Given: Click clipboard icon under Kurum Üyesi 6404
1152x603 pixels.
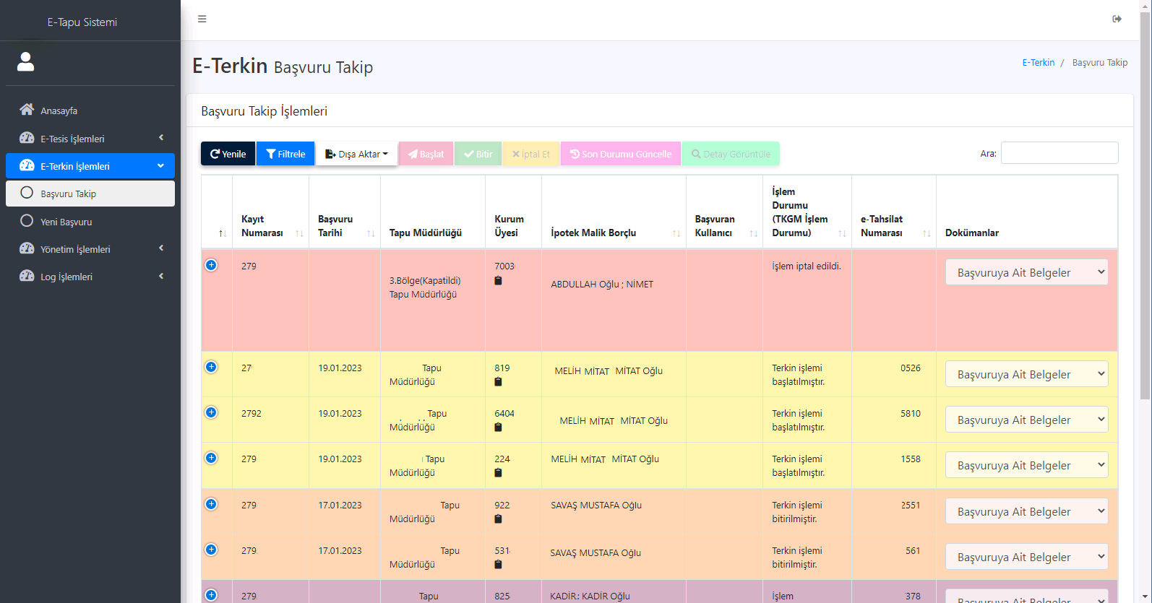Looking at the screenshot, I should pos(498,428).
